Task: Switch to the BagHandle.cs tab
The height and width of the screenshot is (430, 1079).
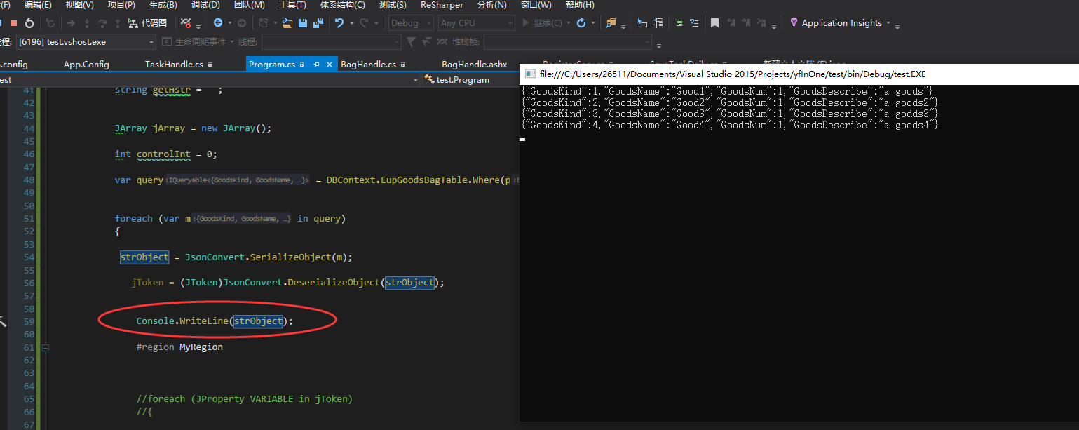Action: (x=368, y=64)
